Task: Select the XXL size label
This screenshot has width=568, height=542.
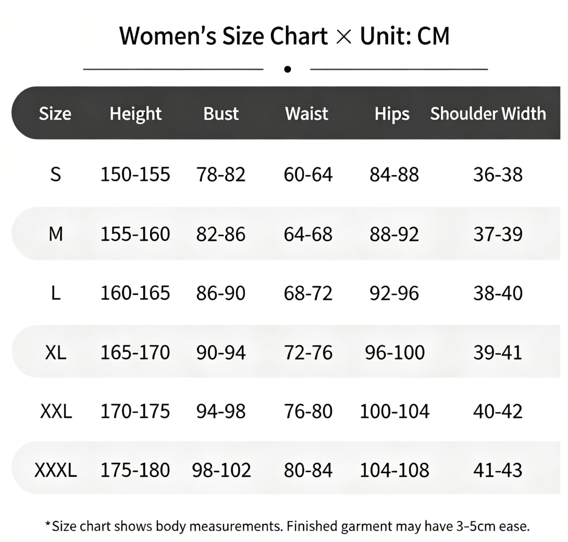Action: tap(56, 412)
